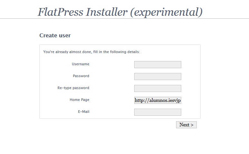This screenshot has height=154, width=249.
Task: Click the ">" symbol on Next button
Action: tap(192, 125)
